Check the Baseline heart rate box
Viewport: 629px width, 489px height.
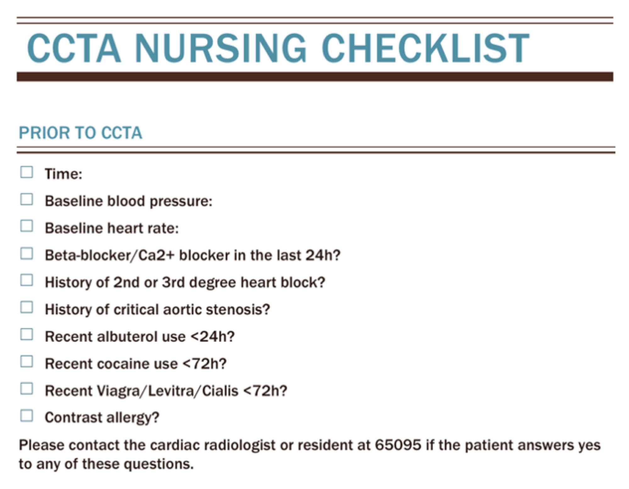tap(26, 226)
